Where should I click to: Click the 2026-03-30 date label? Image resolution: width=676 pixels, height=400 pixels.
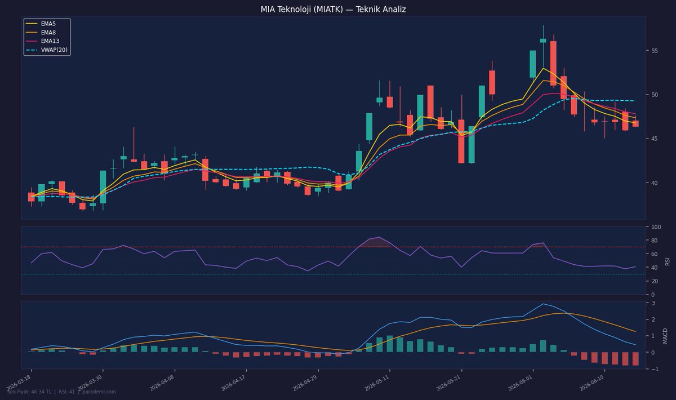point(91,383)
